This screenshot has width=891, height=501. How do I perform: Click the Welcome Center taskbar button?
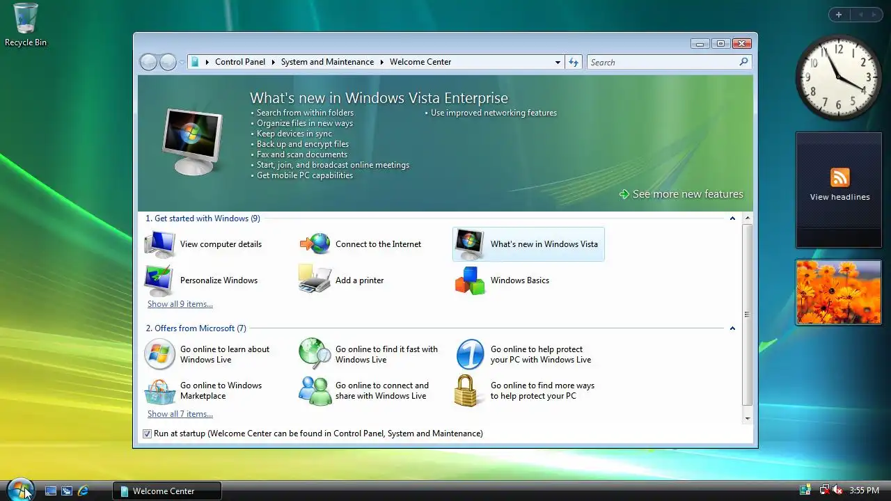167,491
